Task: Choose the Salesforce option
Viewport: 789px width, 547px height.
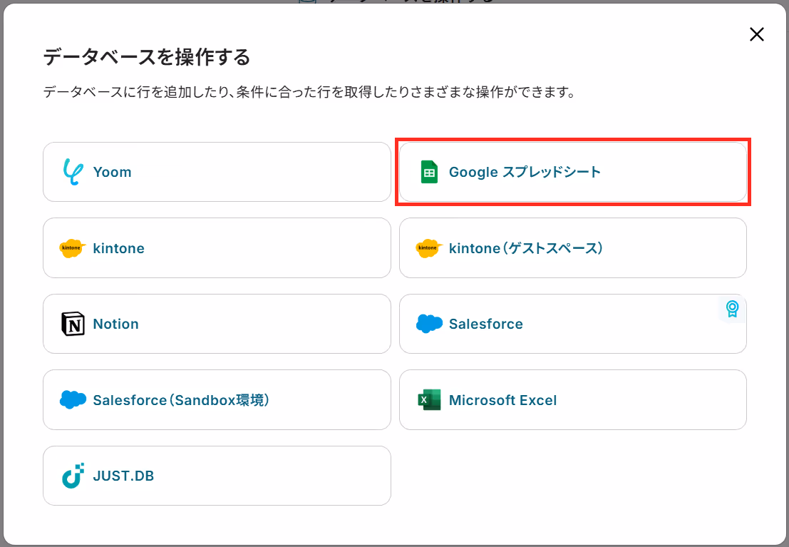Action: [572, 324]
